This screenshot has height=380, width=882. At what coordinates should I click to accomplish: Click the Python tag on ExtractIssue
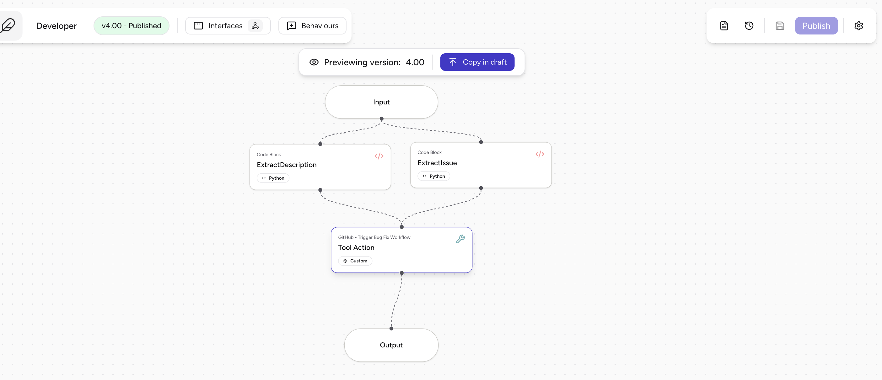point(433,176)
